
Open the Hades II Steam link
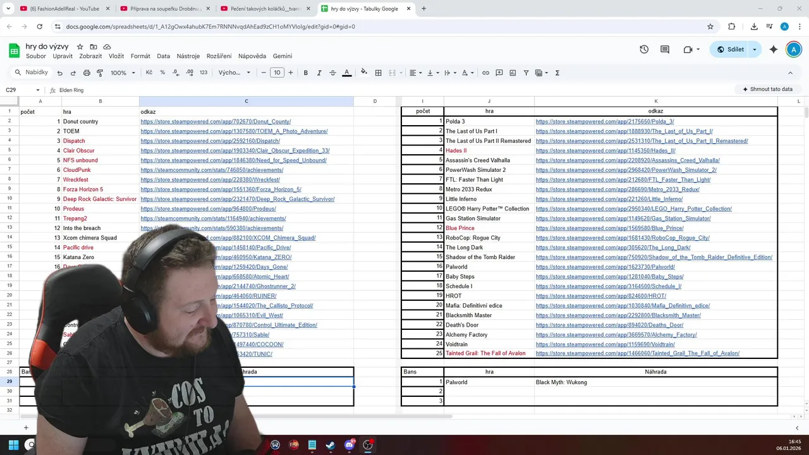point(605,150)
